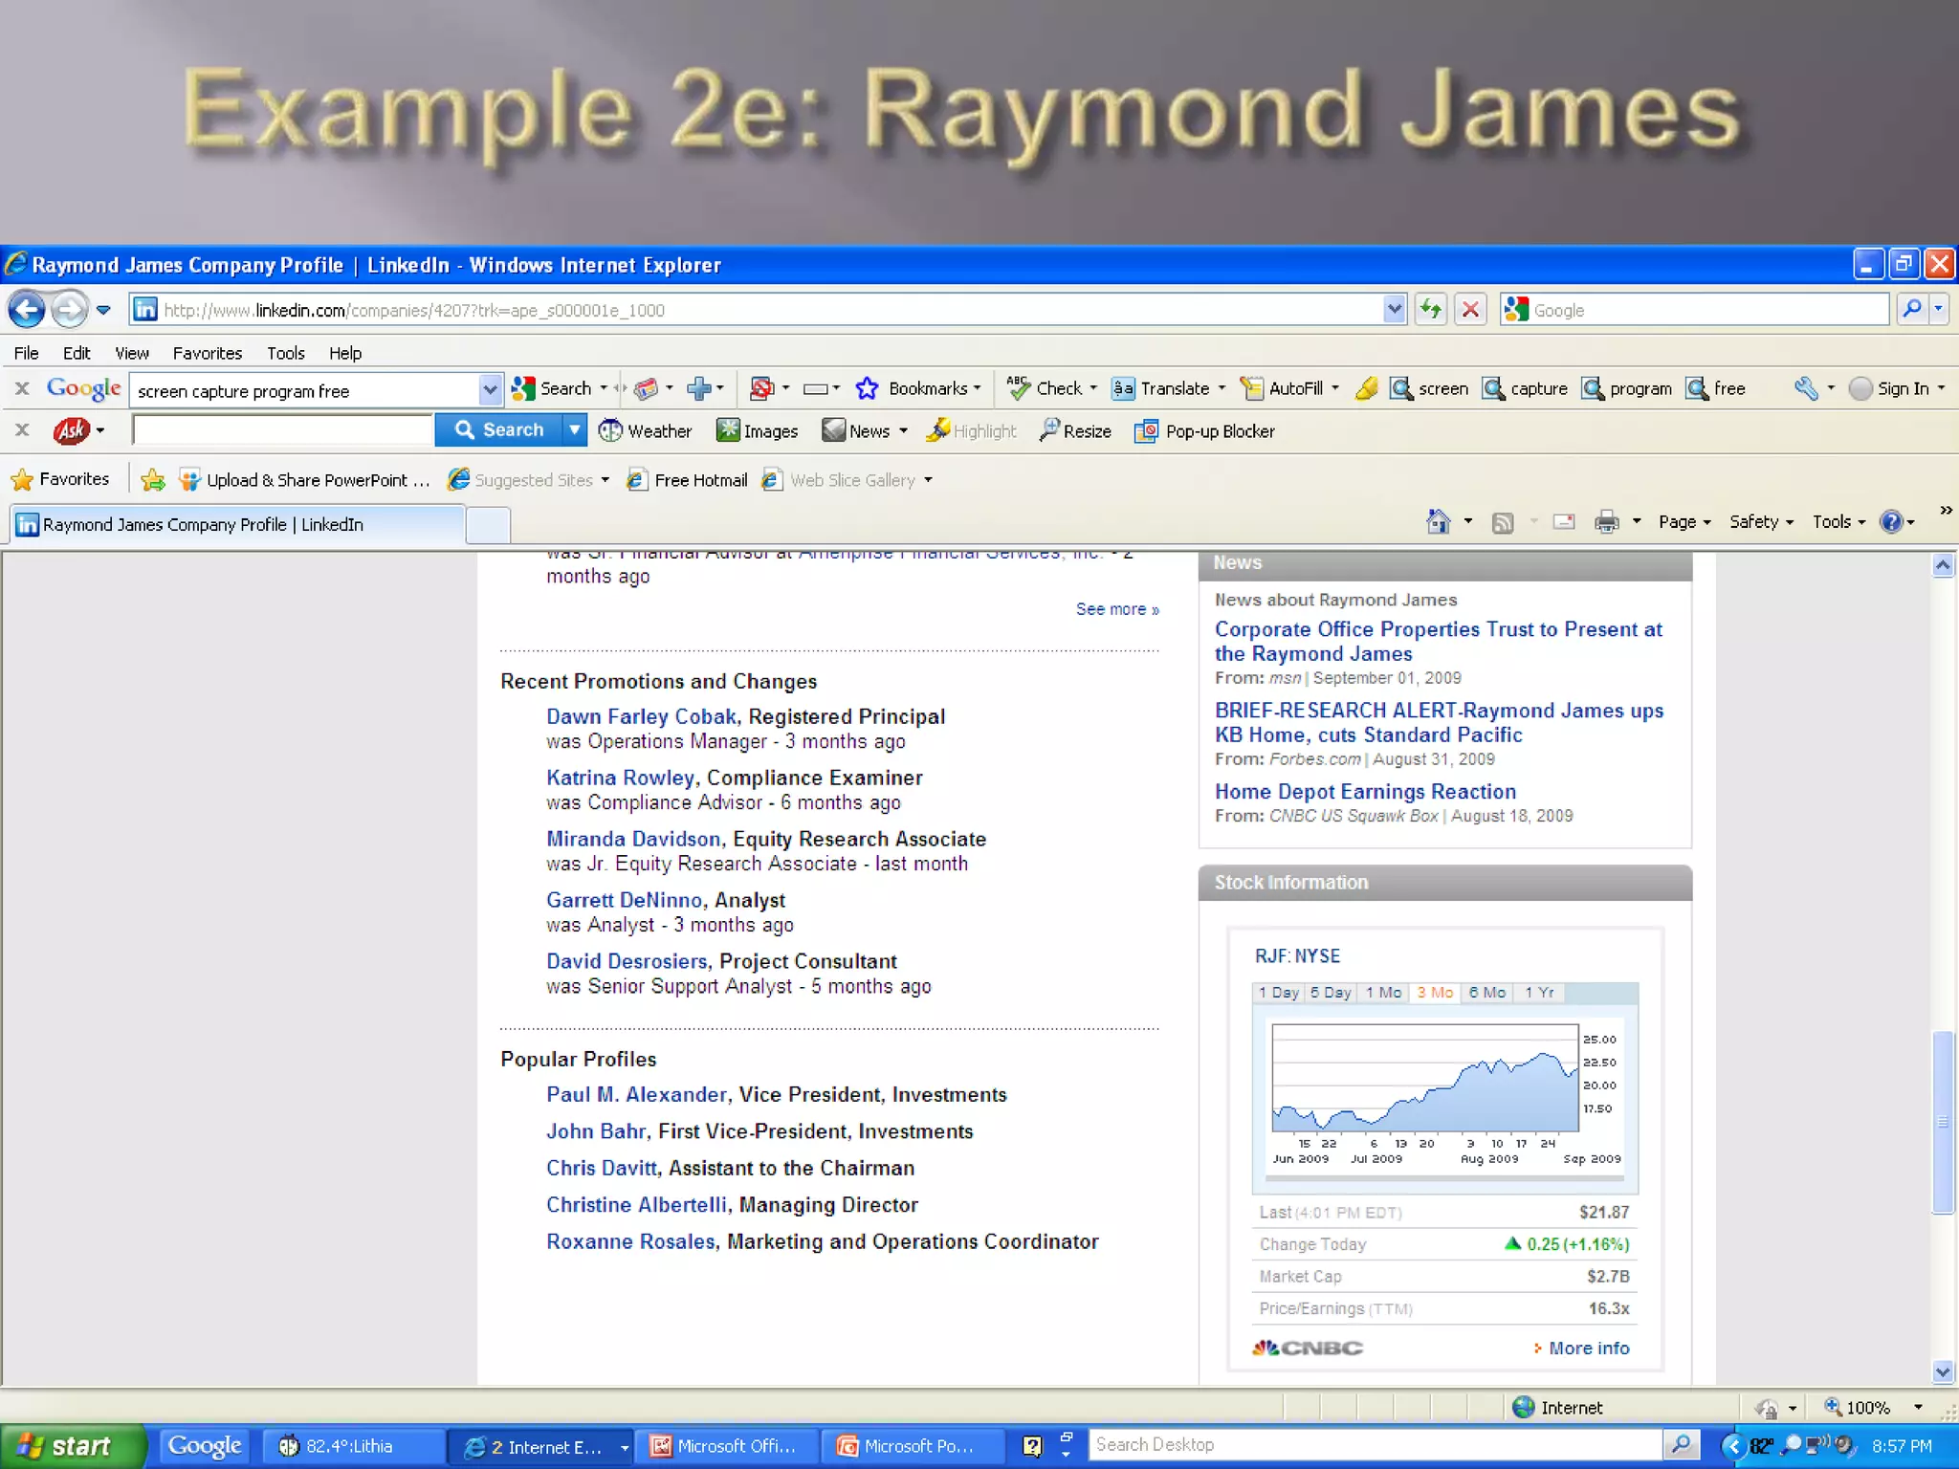Open the Help menu
This screenshot has height=1469, width=1959.
(x=345, y=353)
